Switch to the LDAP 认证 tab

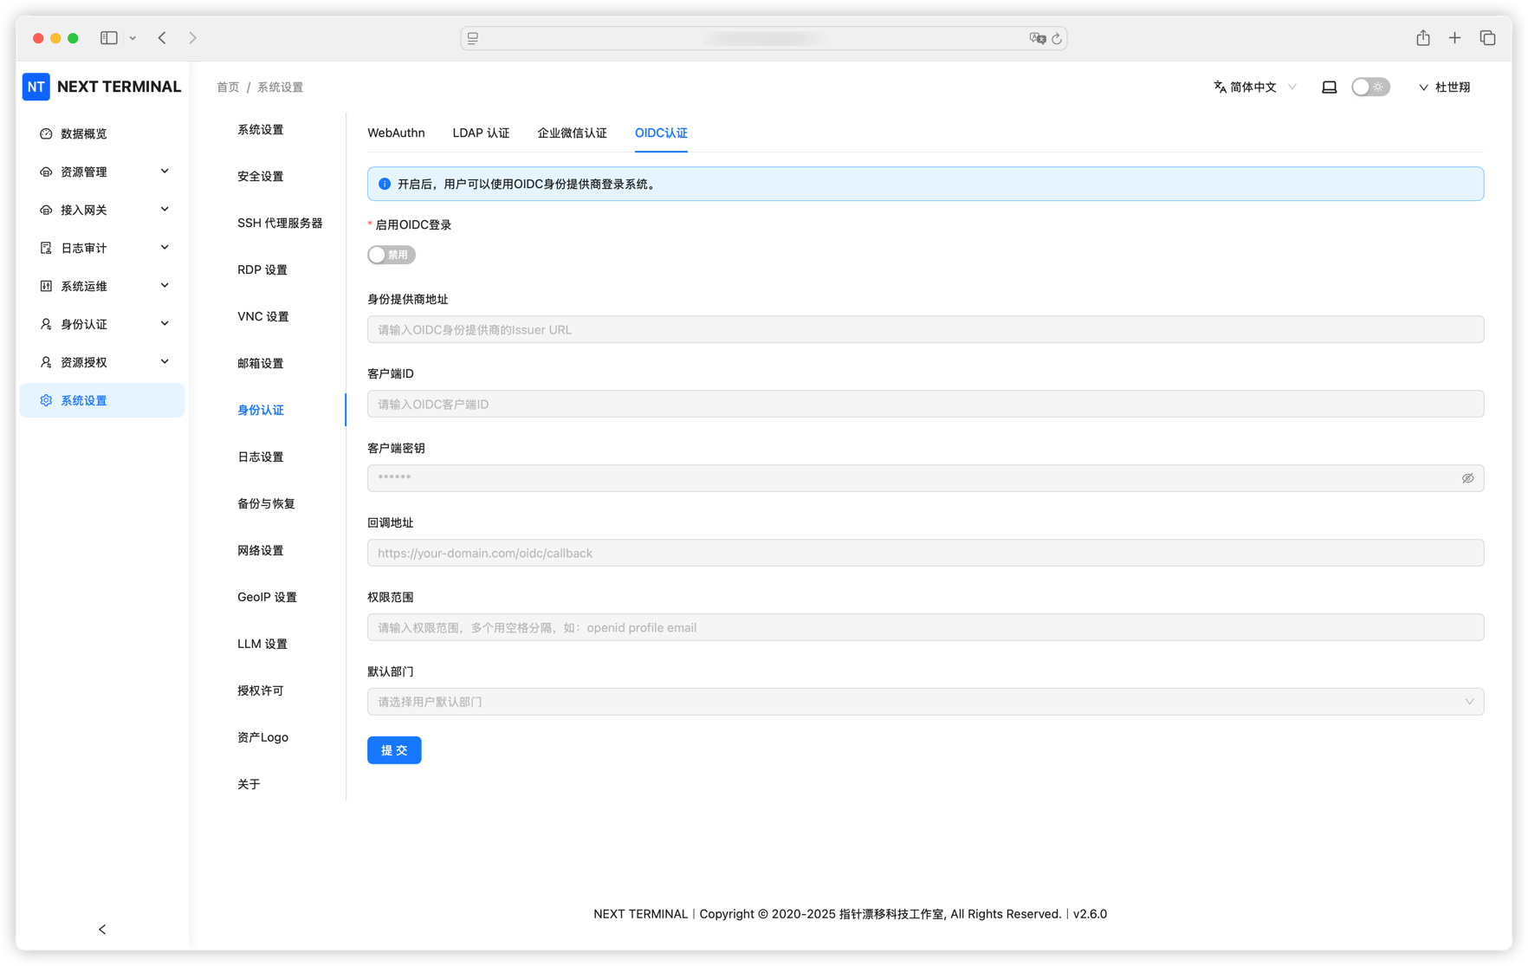[x=481, y=133]
